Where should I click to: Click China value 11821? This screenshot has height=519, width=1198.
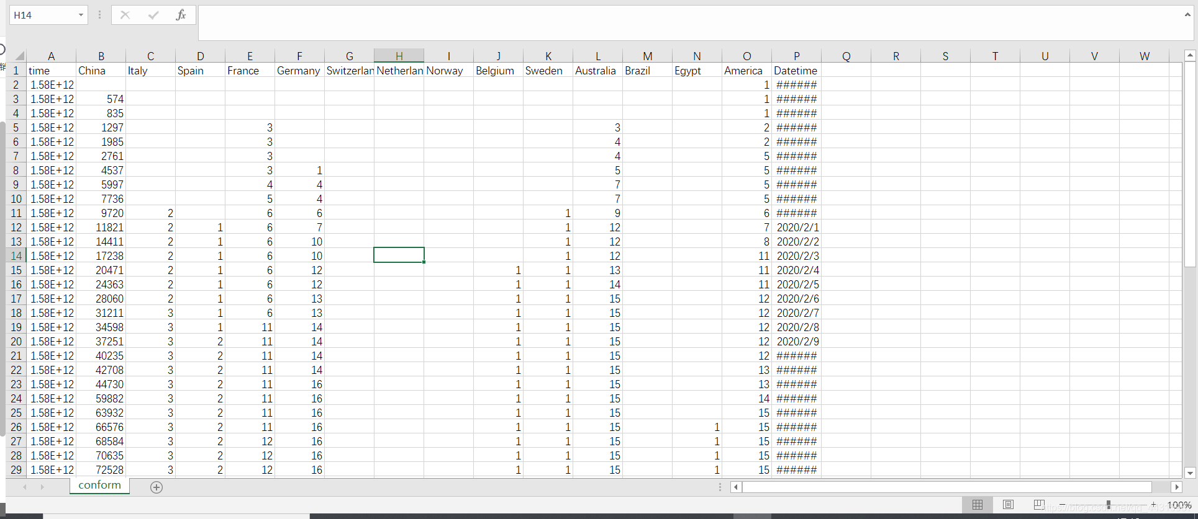101,227
